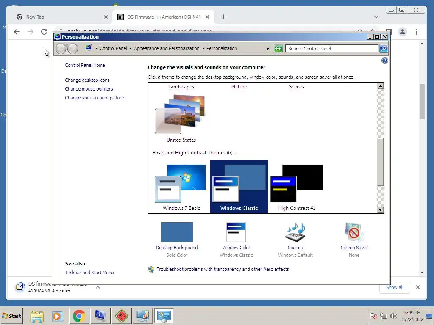Click the theme list scrollbar thumb
This screenshot has width=434, height=325.
point(381,162)
